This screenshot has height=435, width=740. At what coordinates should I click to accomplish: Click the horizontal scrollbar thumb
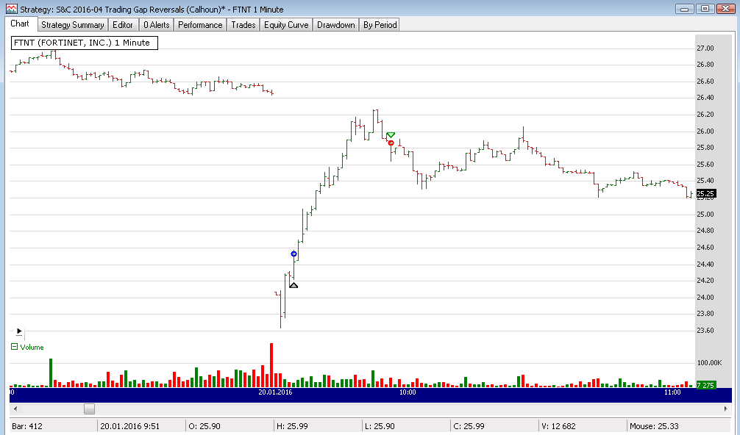(x=89, y=409)
